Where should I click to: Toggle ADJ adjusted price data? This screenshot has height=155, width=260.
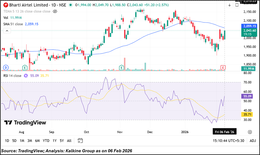pos(253,141)
